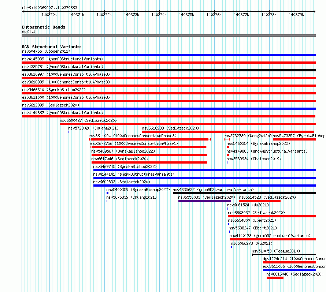Click the gray 6q24.1 cytogenetic band bar
The height and width of the screenshot is (292, 326).
point(168,35)
